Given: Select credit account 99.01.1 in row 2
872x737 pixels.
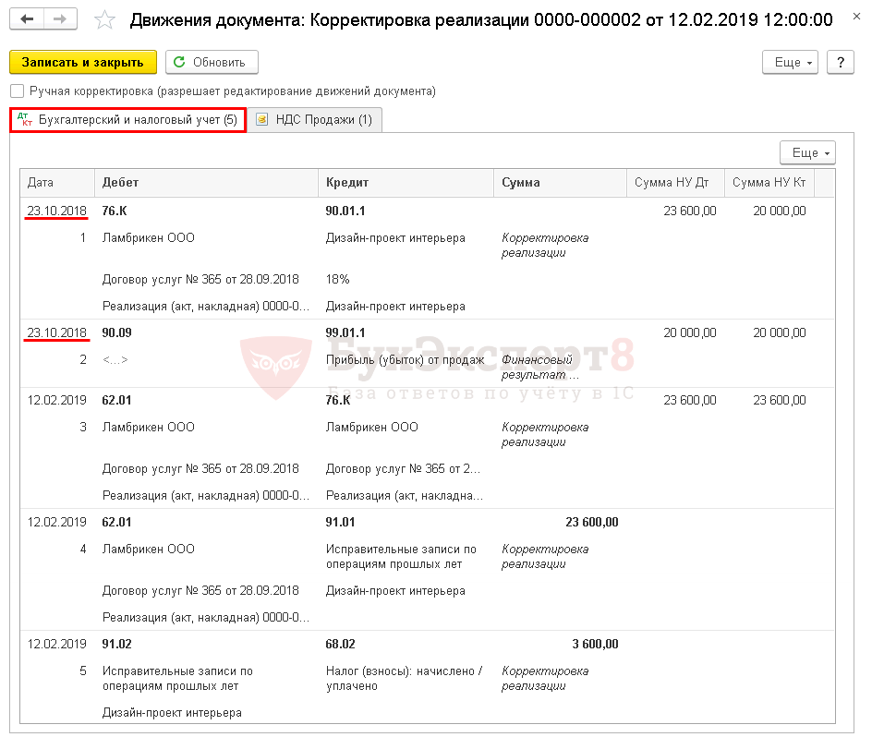Looking at the screenshot, I should [345, 332].
